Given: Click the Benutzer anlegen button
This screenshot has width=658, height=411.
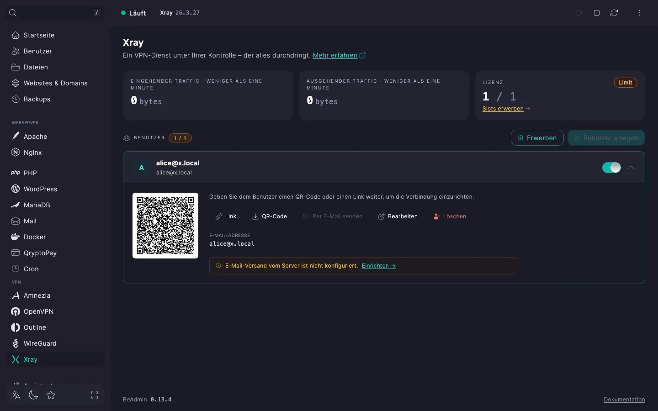Looking at the screenshot, I should coord(606,138).
